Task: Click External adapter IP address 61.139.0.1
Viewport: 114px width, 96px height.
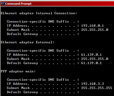Action: [x=92, y=55]
